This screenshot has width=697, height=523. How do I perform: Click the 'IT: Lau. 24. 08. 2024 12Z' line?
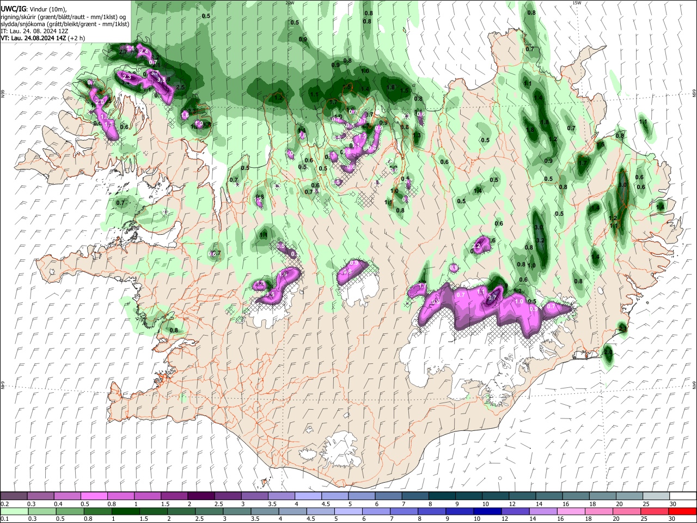click(34, 31)
